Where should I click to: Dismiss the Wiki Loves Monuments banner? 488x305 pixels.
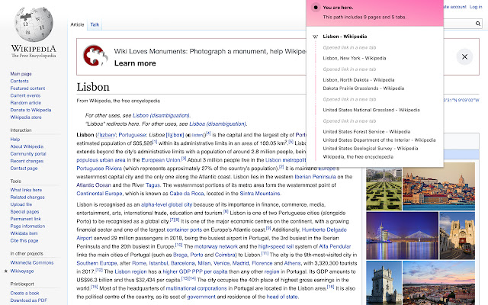[464, 57]
